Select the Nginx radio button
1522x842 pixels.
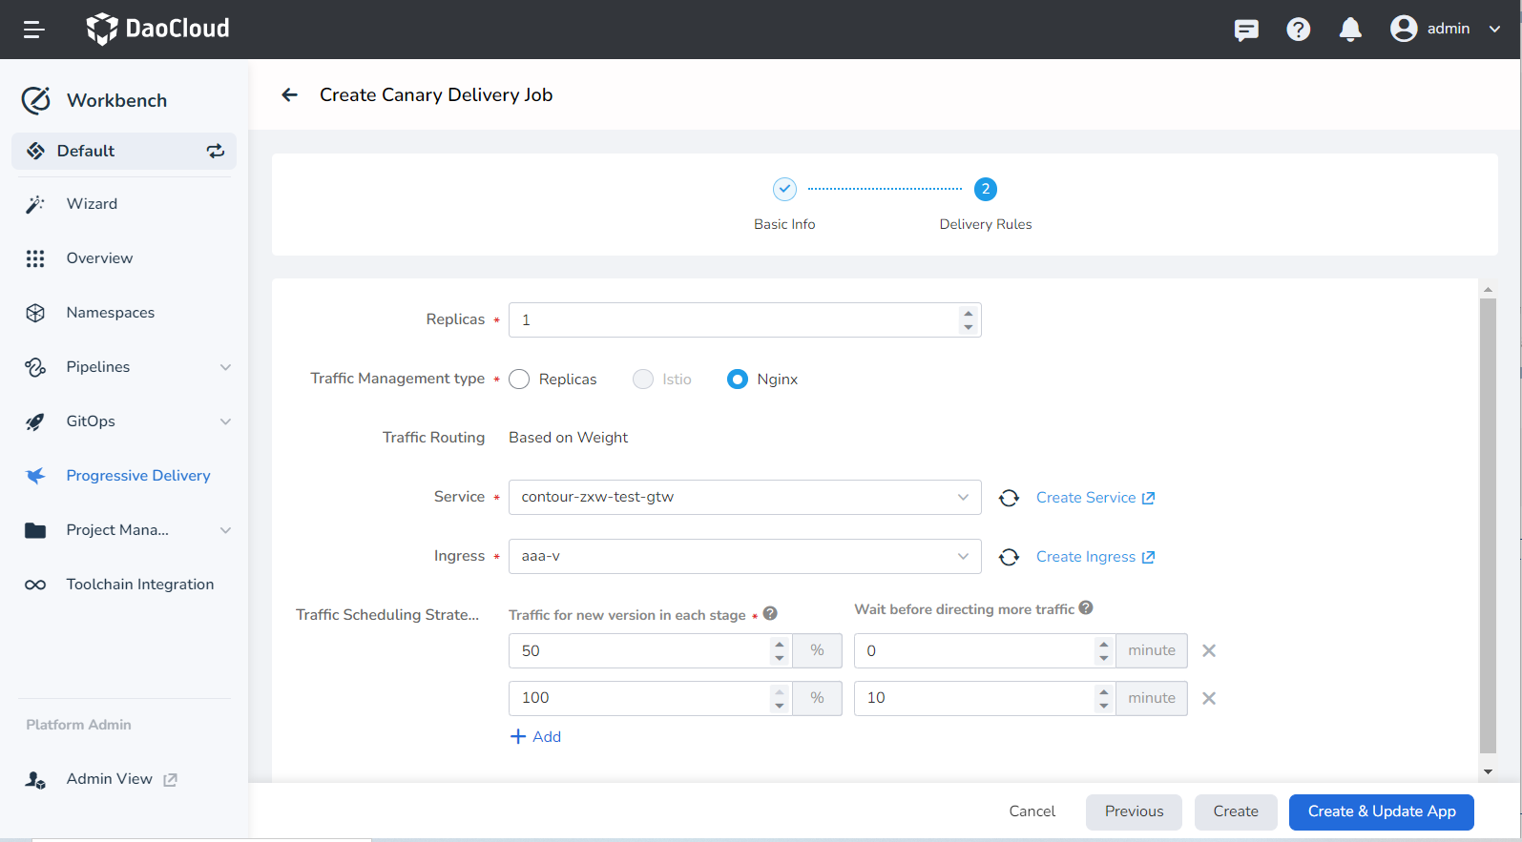click(x=738, y=380)
